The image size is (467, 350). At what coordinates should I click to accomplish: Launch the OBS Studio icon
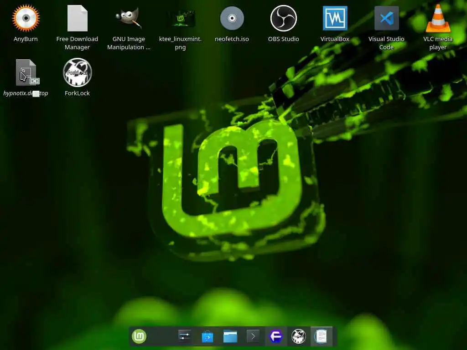284,18
